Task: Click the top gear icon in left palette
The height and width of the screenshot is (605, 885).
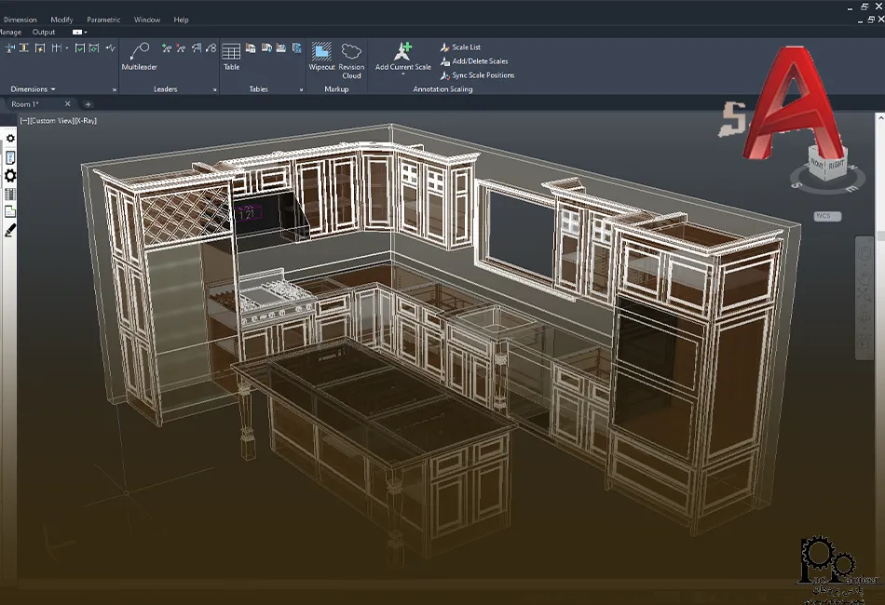Action: [x=10, y=139]
